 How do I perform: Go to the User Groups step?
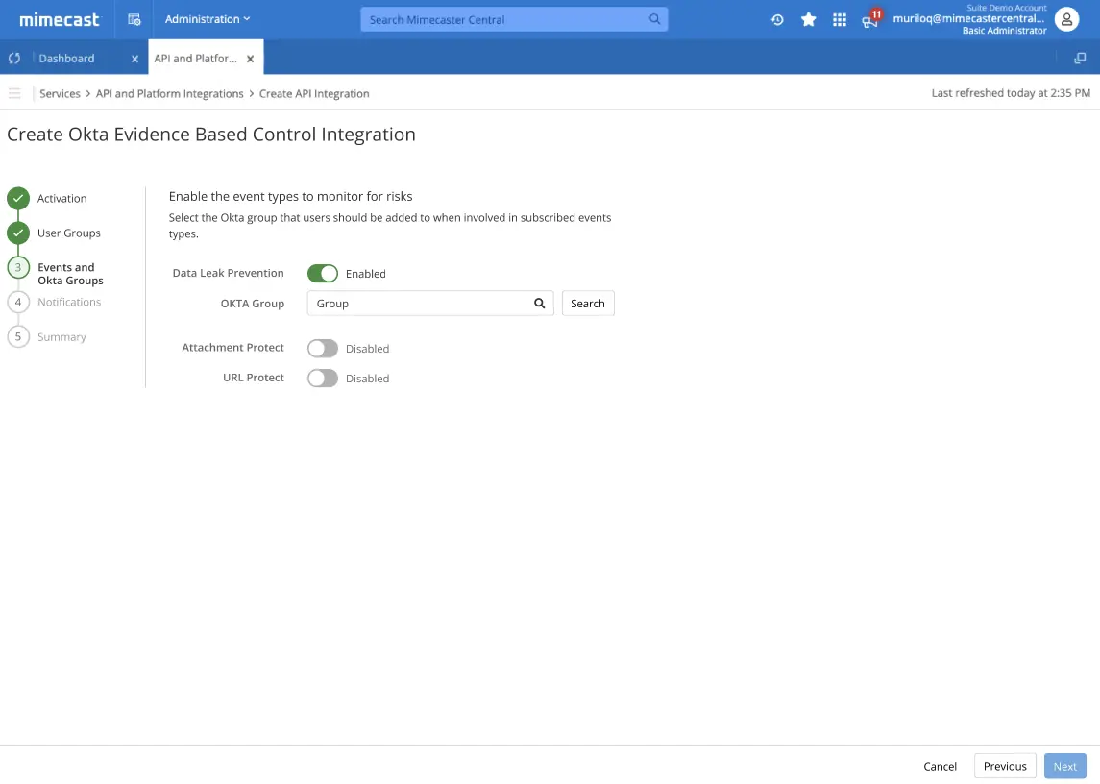point(54,233)
